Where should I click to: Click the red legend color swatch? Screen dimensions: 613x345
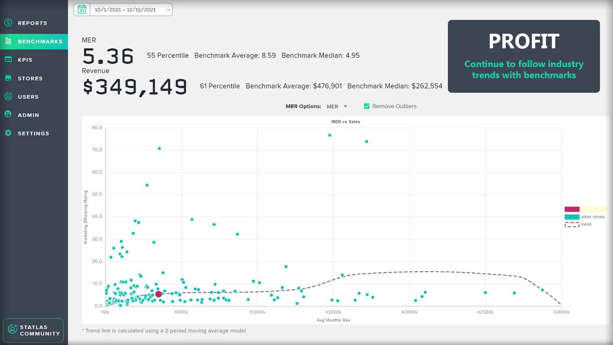pyautogui.click(x=572, y=209)
